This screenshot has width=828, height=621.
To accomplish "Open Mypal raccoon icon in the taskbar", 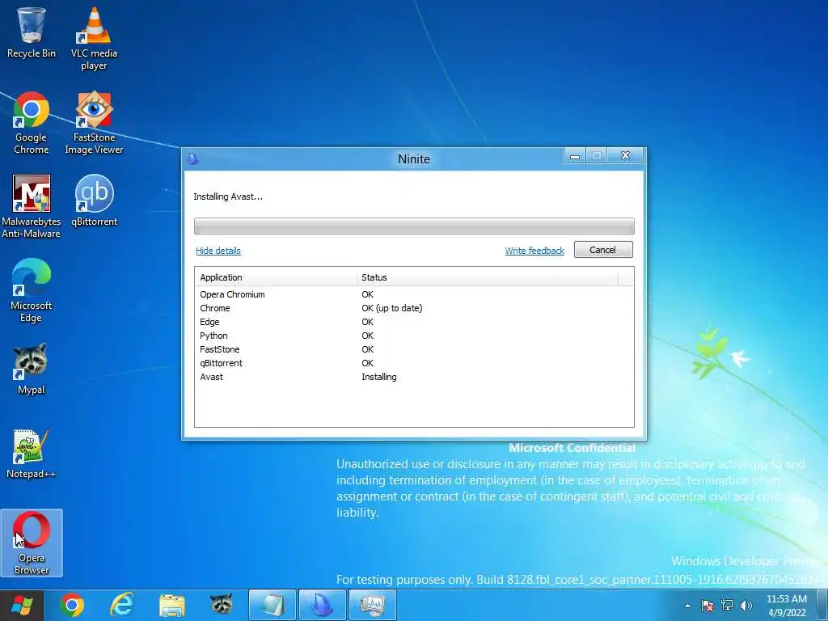I will click(x=222, y=605).
